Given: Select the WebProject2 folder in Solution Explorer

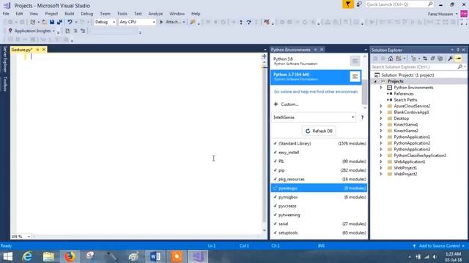Looking at the screenshot, I should (405, 174).
